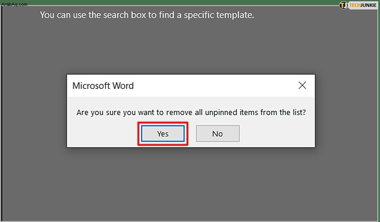Click the 'search box' template hint text
This screenshot has width=380, height=222.
pos(147,15)
